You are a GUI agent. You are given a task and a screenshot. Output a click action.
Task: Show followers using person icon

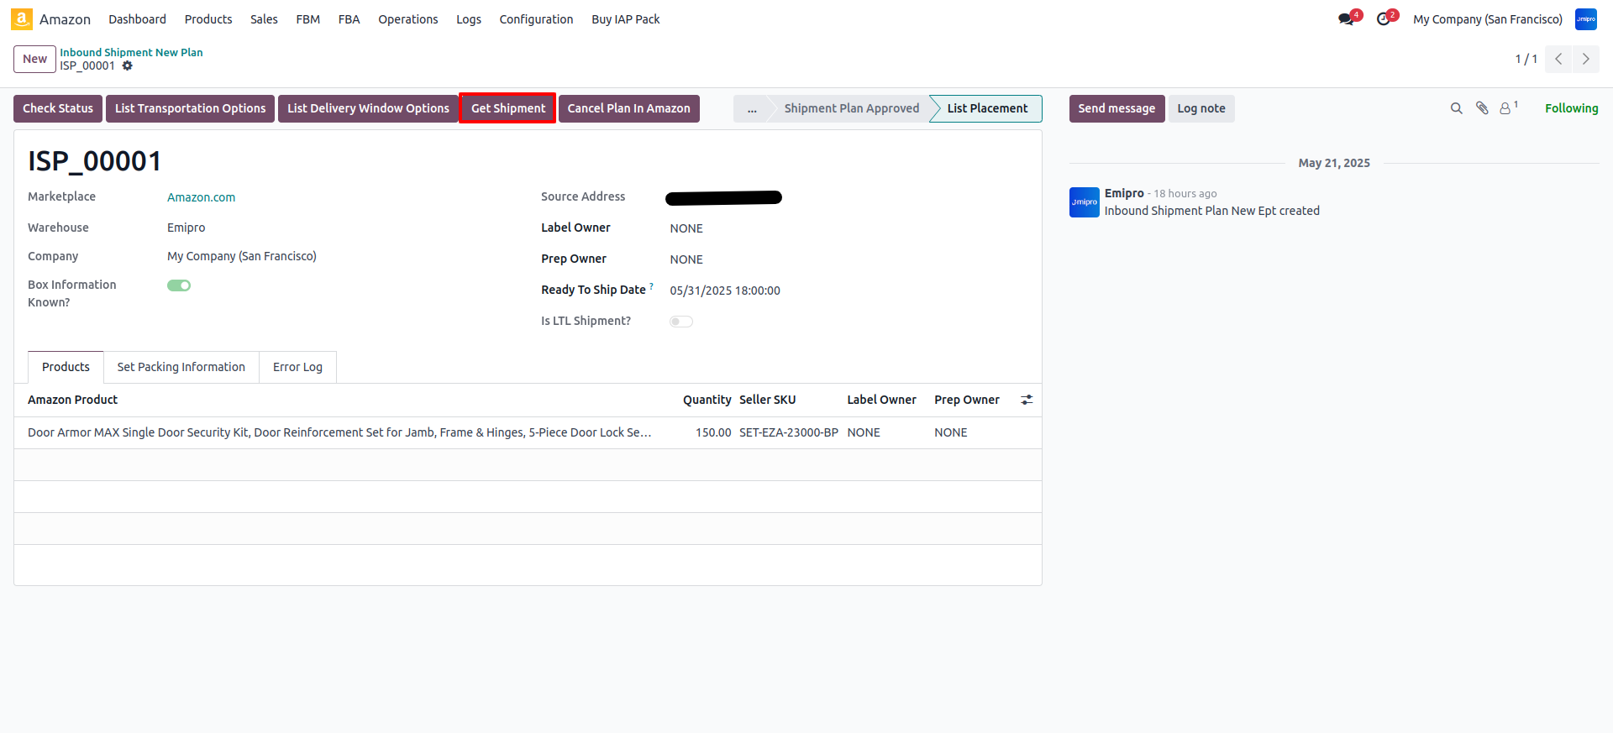pos(1505,108)
